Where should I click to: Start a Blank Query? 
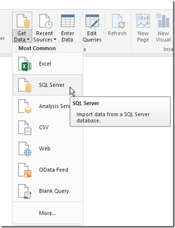point(48,191)
